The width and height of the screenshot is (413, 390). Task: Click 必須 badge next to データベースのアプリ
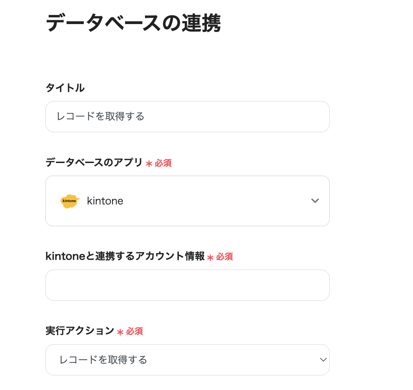[x=163, y=163]
